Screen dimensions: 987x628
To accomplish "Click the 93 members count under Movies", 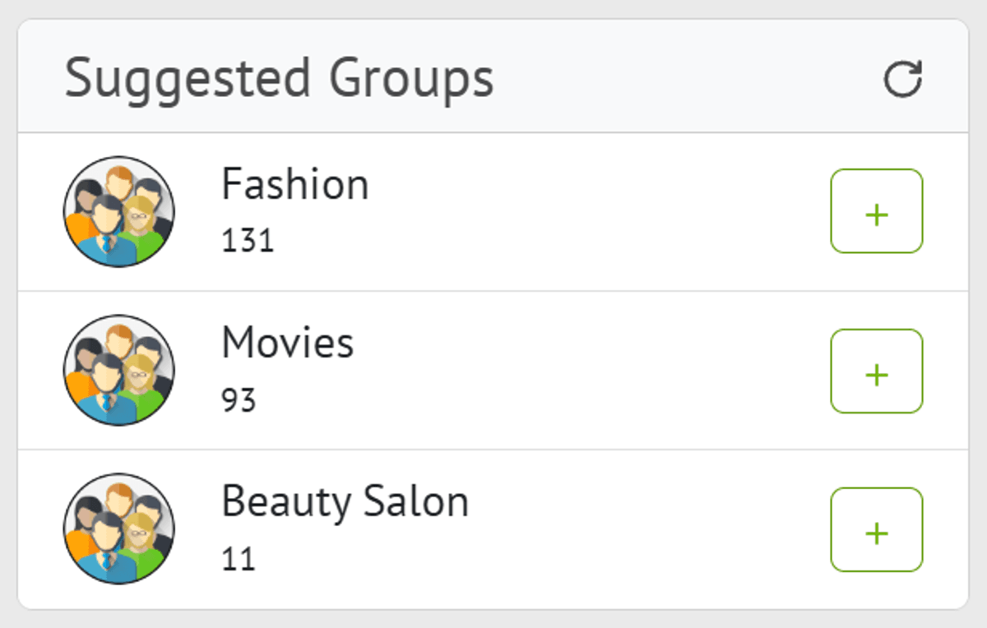I will [239, 400].
